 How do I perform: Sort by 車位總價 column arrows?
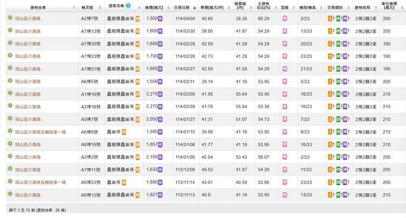click(x=402, y=8)
